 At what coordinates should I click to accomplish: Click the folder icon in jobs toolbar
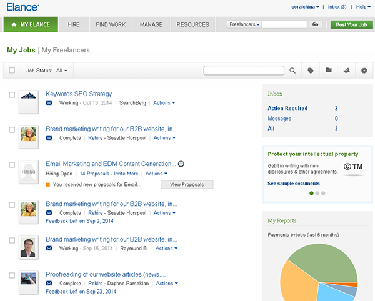tap(329, 70)
